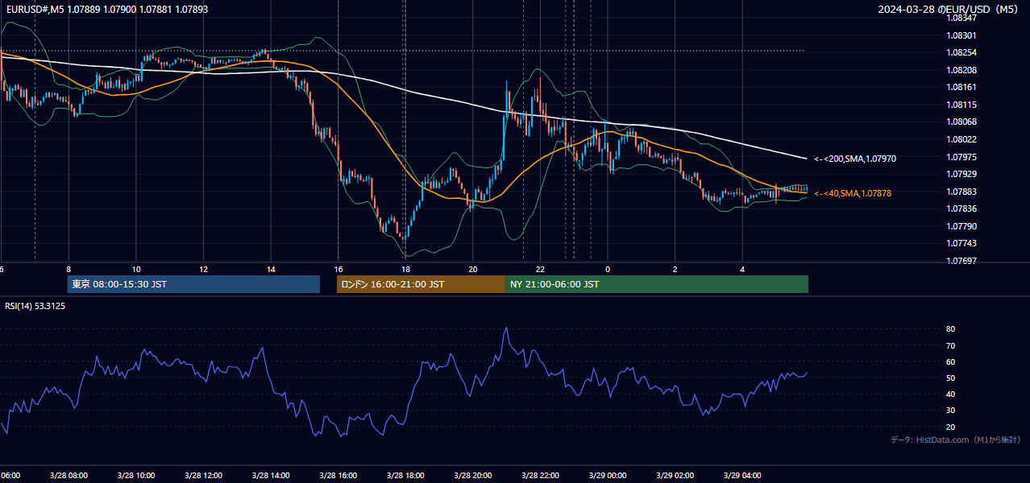Click time axis label 3/28 18:00
The height and width of the screenshot is (483, 1030).
[405, 475]
